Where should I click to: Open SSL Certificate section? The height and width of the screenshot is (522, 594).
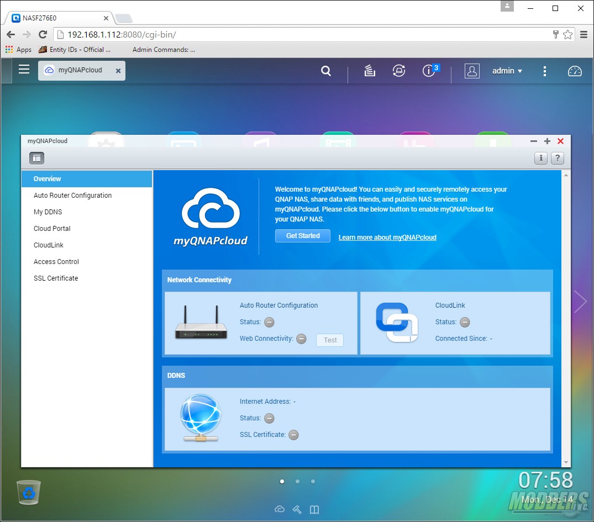pyautogui.click(x=87, y=278)
